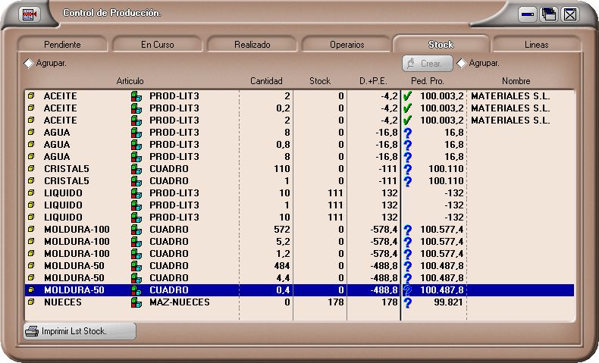Click the product icon in first LIQUIDO row
The height and width of the screenshot is (363, 599).
[x=136, y=193]
